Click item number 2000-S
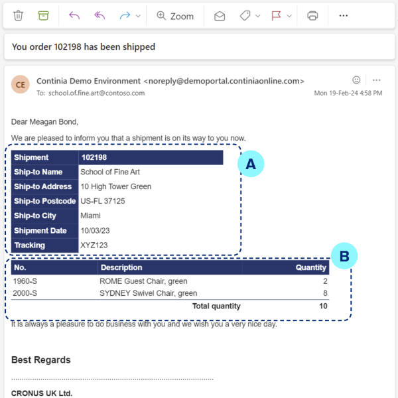Screen dimensions: 398x398 (x=25, y=293)
